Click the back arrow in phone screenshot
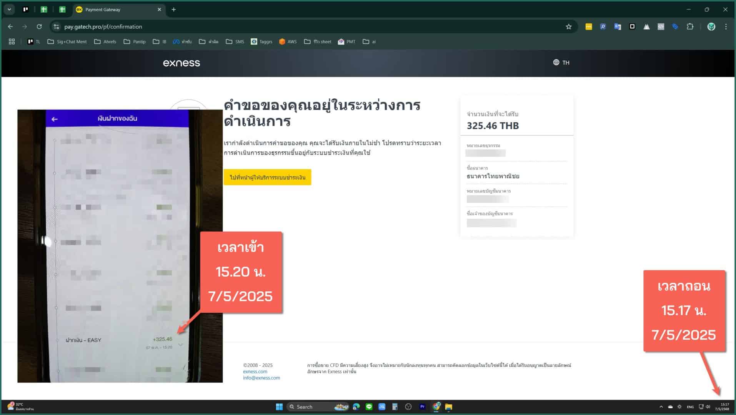The height and width of the screenshot is (415, 736). (55, 119)
